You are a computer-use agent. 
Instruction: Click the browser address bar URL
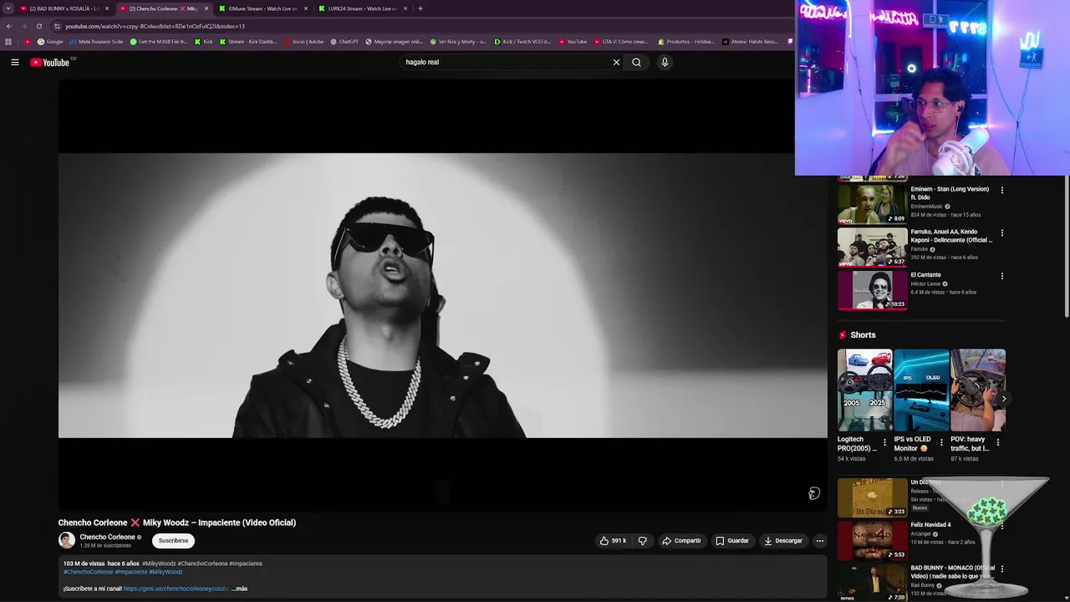coord(155,26)
